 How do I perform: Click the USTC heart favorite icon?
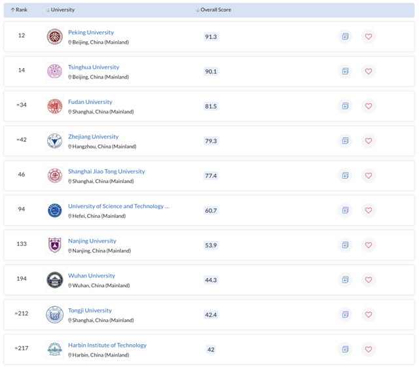pos(369,210)
